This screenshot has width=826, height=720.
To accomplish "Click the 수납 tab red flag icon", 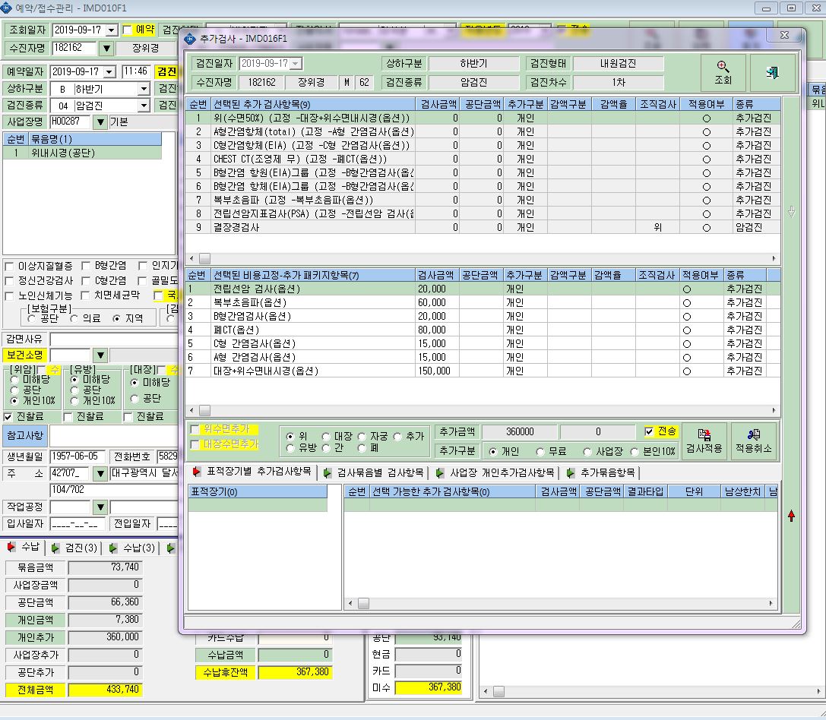I will pyautogui.click(x=11, y=548).
